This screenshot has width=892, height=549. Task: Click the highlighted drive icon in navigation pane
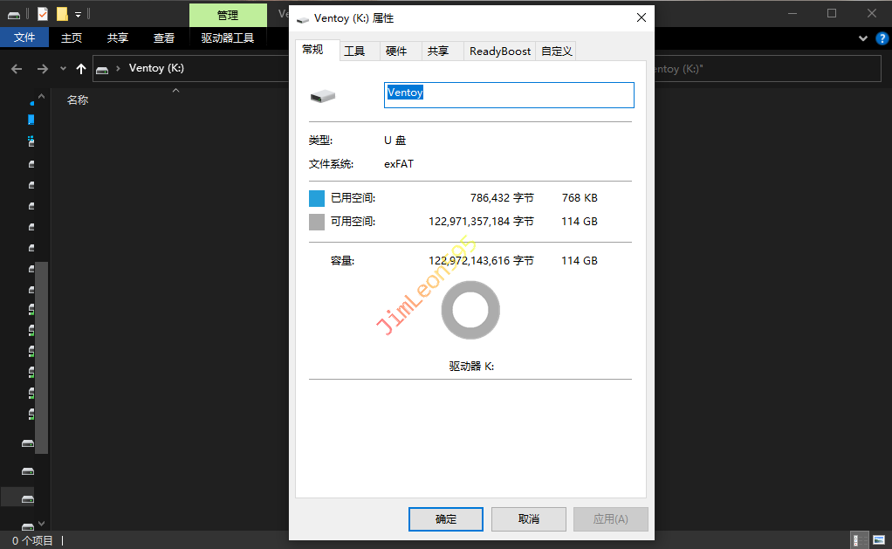tap(28, 498)
